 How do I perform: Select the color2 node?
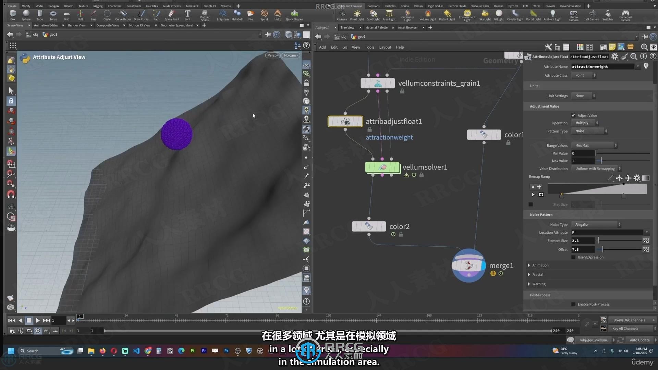[369, 226]
